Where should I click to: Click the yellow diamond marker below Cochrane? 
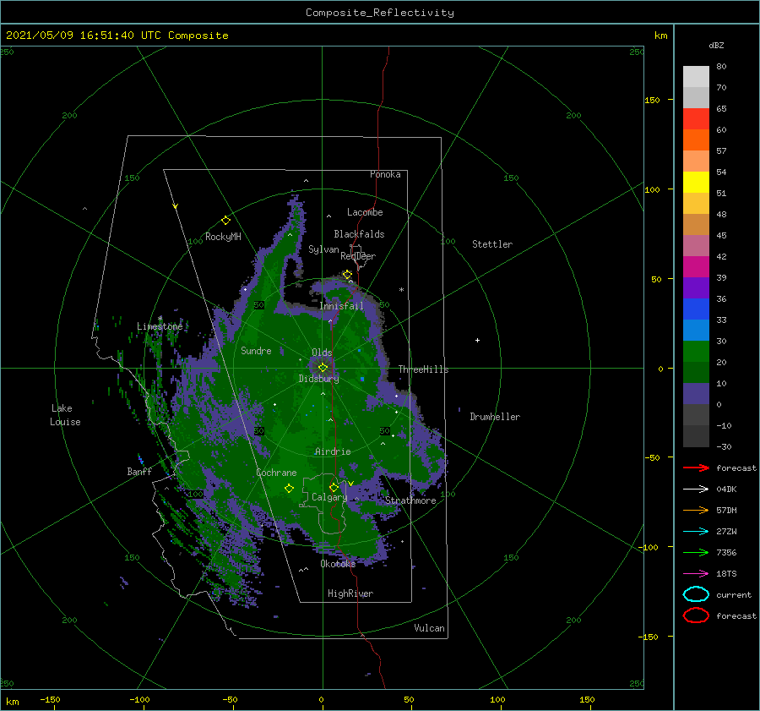pyautogui.click(x=289, y=489)
